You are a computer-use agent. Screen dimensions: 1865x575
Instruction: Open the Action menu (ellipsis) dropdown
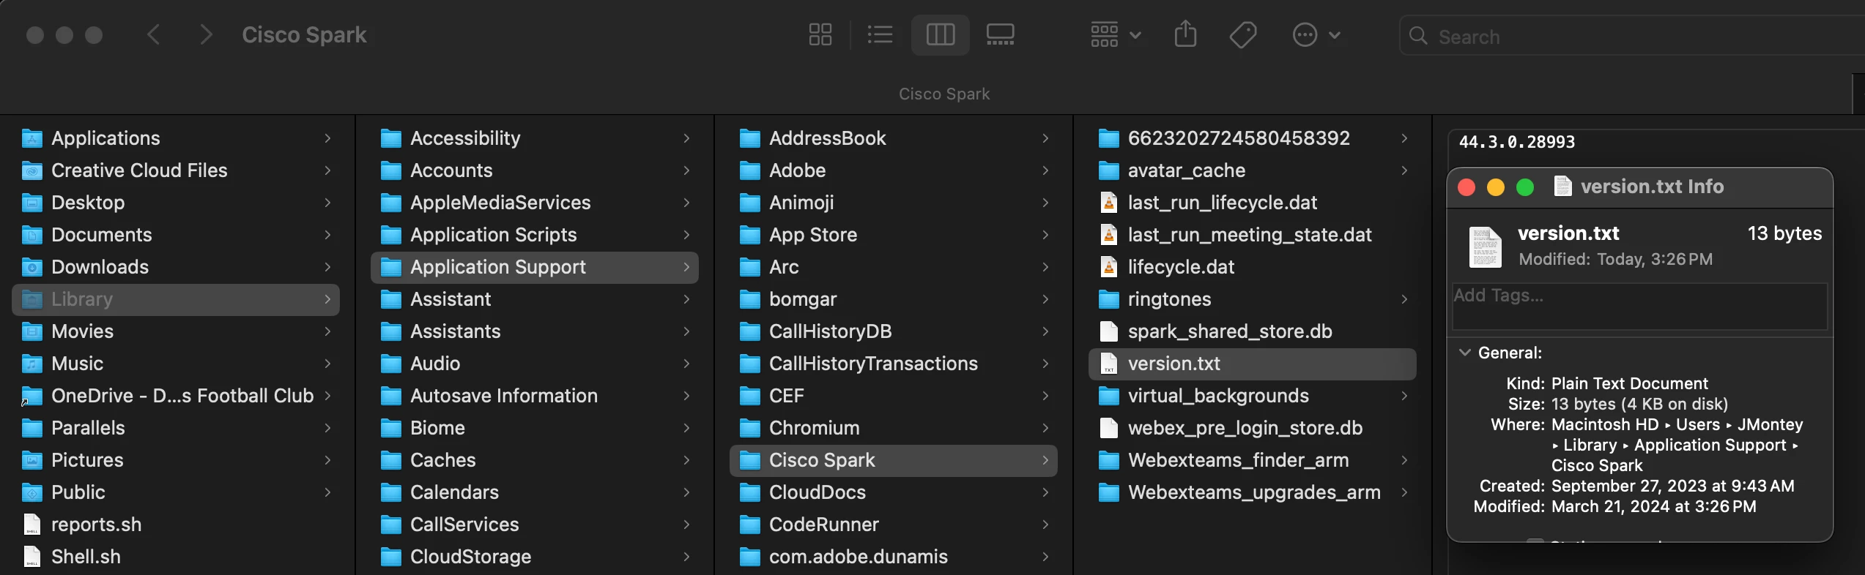point(1316,34)
